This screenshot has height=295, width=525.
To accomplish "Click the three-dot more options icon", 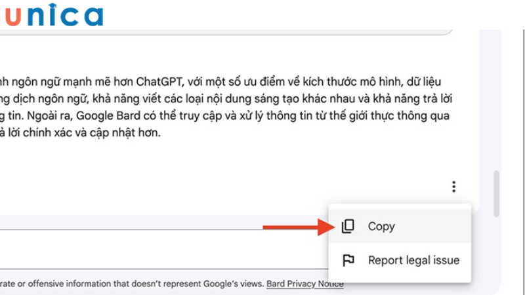I will (453, 187).
